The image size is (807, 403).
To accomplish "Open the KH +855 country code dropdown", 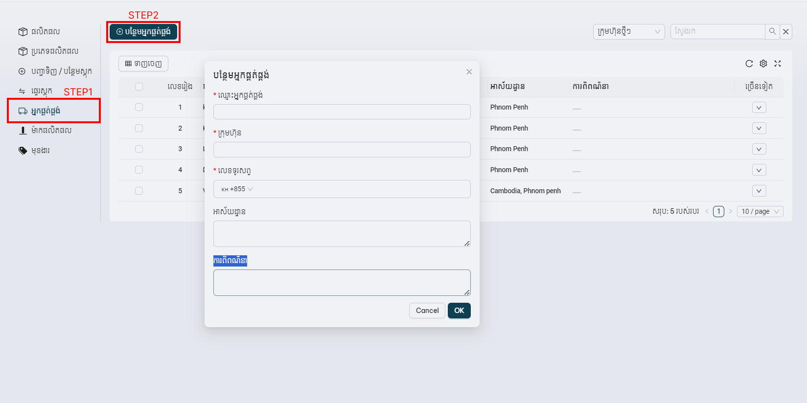I will (x=237, y=189).
